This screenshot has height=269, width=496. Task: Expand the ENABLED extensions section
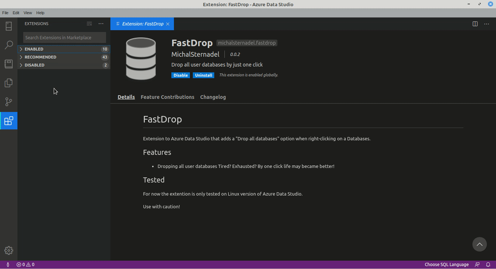(x=64, y=49)
